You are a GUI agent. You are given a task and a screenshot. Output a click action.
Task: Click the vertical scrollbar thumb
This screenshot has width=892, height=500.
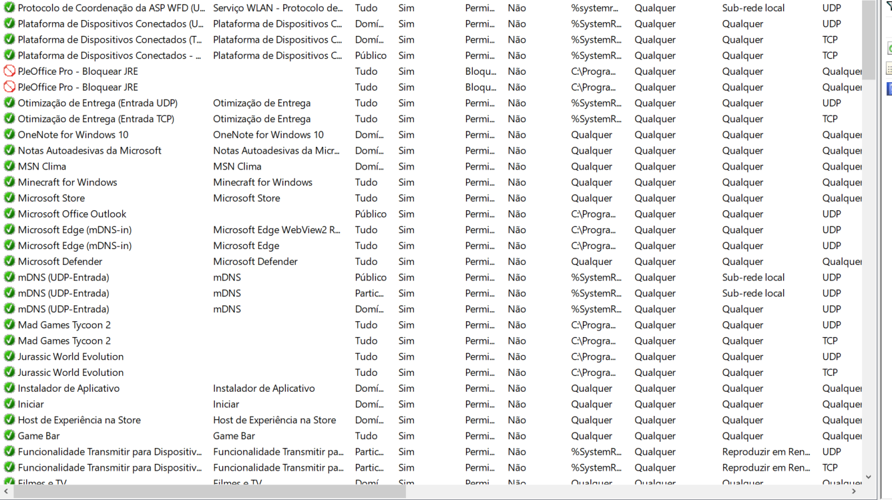pos(868,40)
